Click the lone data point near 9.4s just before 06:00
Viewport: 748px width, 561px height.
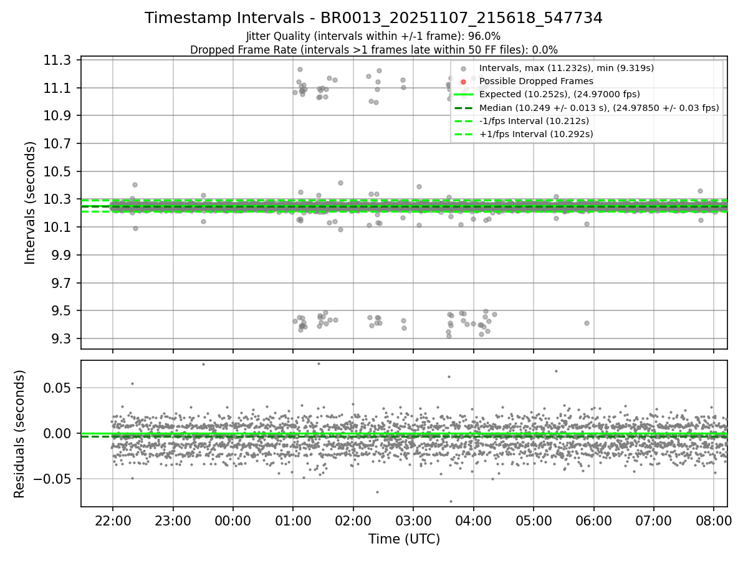pyautogui.click(x=587, y=323)
